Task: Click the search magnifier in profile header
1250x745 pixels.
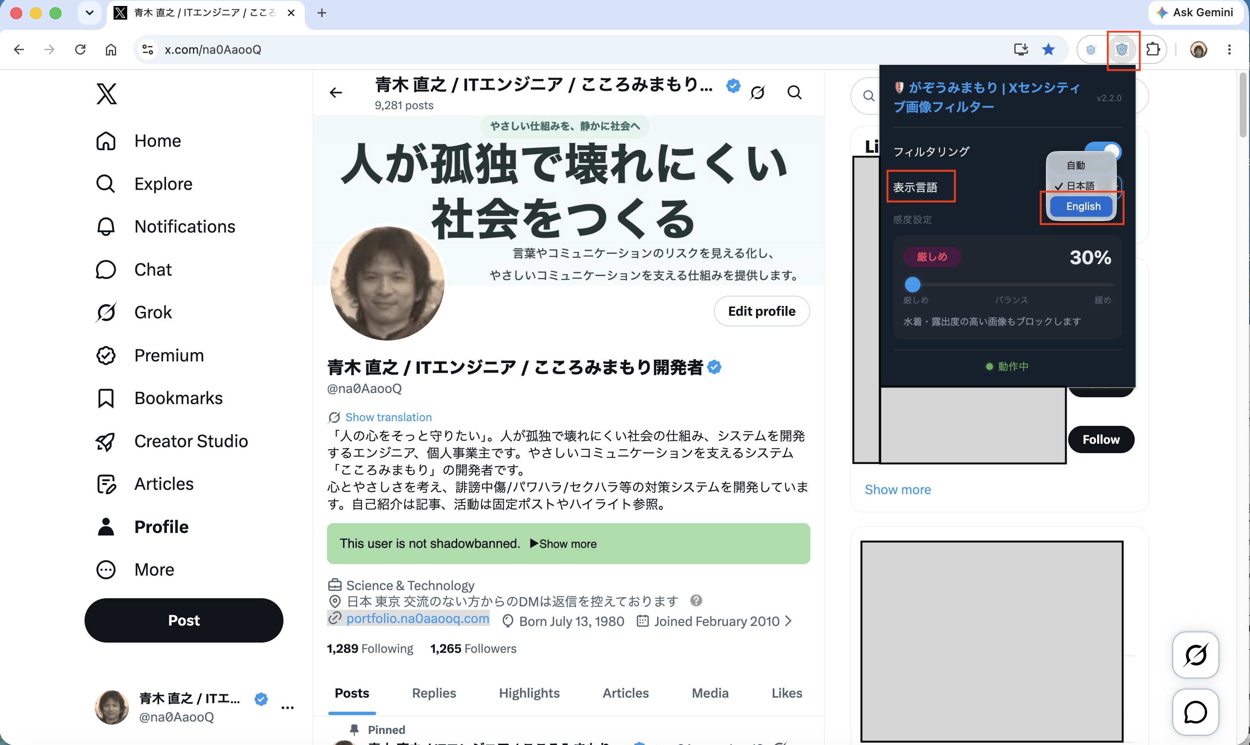Action: pyautogui.click(x=794, y=92)
